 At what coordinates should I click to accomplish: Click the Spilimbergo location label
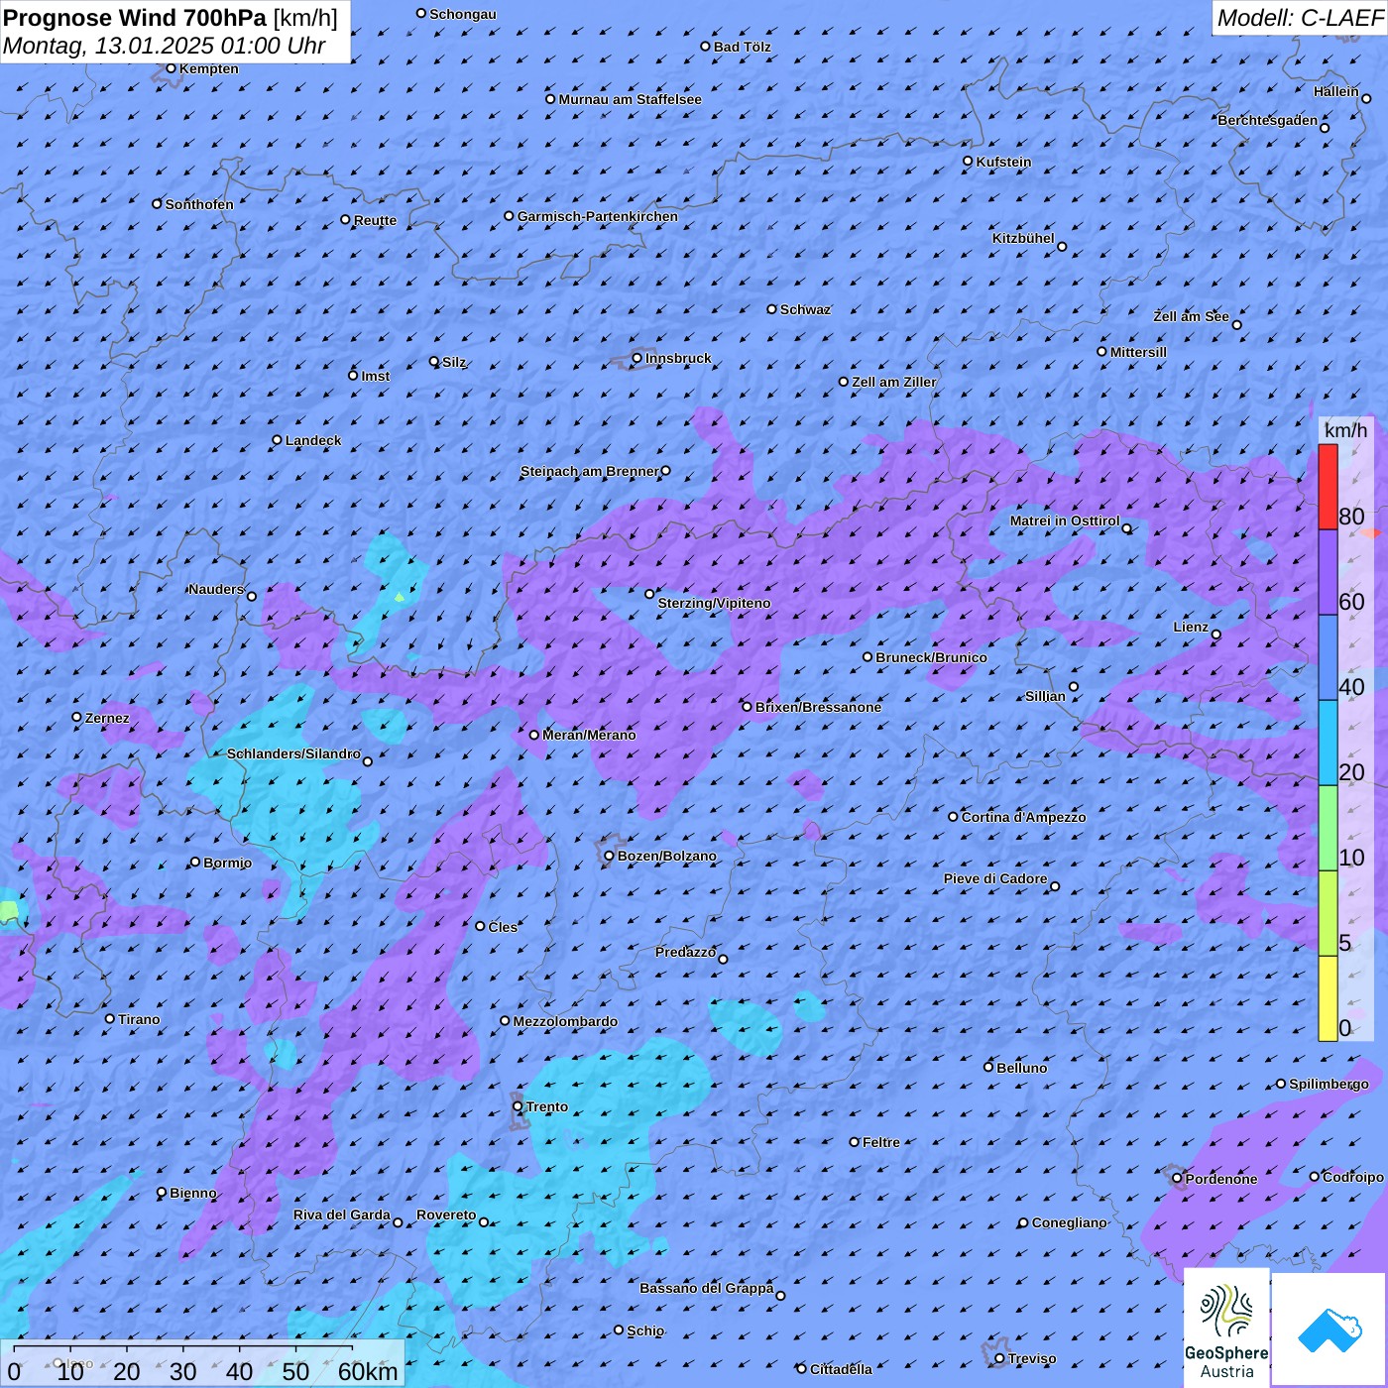click(1329, 1084)
